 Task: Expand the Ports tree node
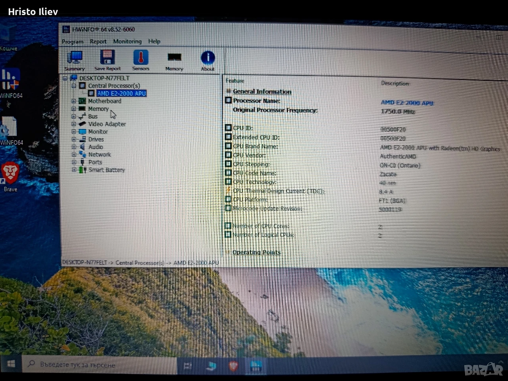pyautogui.click(x=74, y=162)
